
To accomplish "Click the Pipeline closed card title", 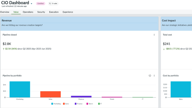I will point(10,35).
